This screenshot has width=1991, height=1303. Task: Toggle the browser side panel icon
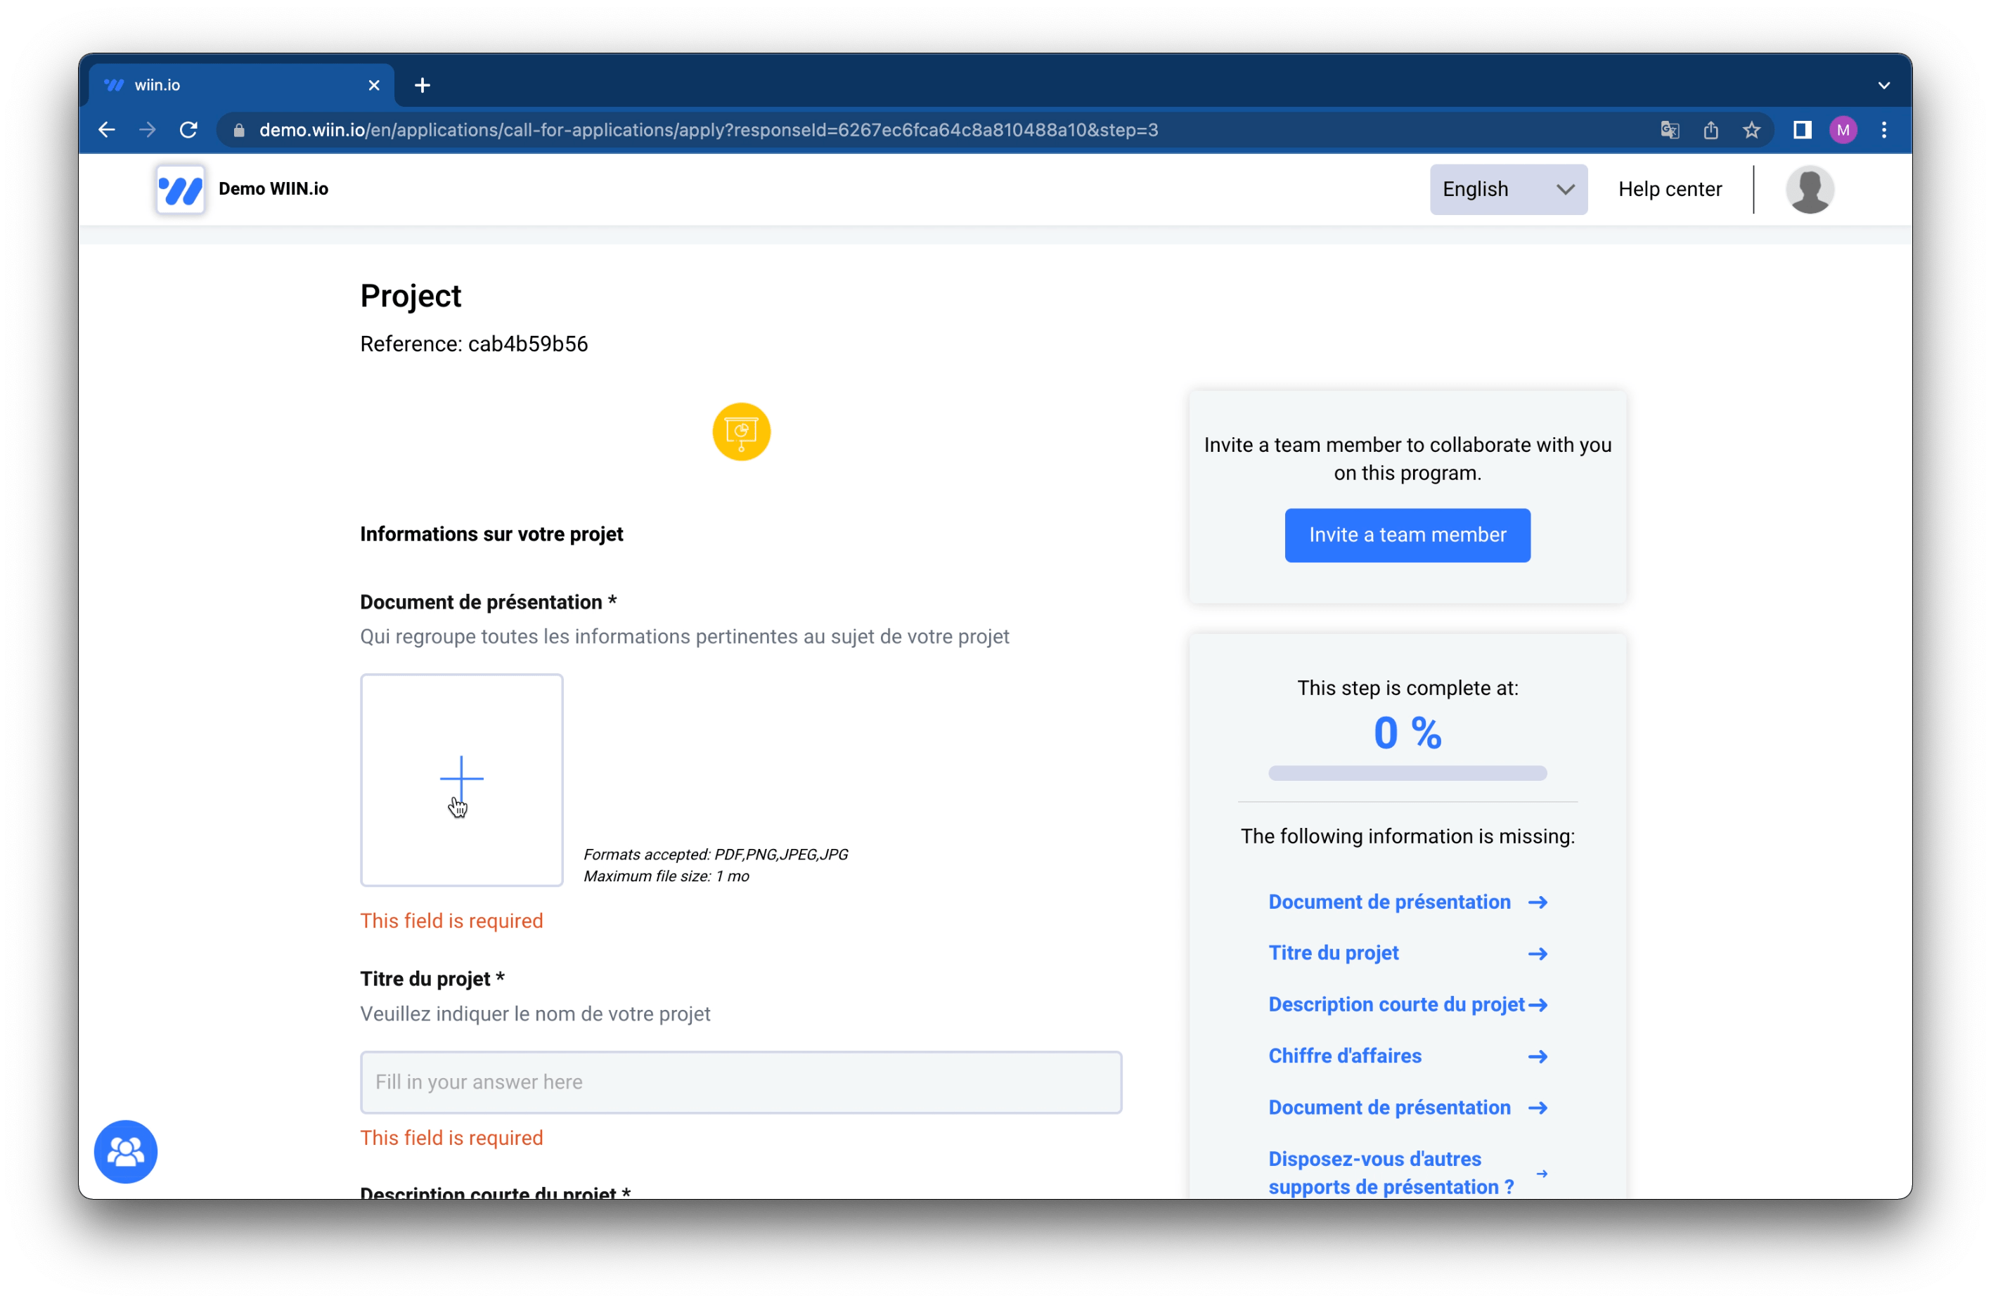(x=1802, y=129)
